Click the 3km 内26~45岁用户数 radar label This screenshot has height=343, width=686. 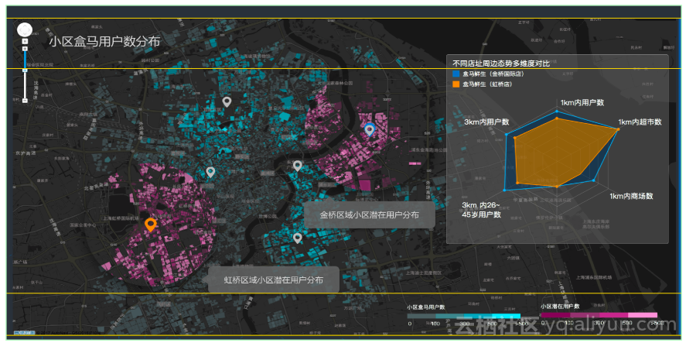click(482, 210)
